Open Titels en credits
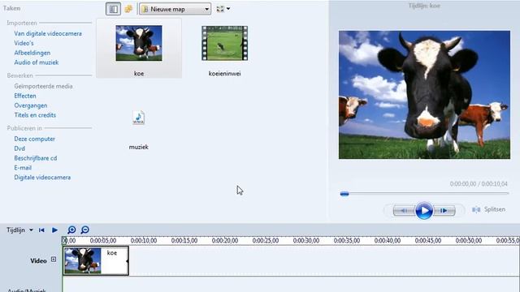 click(x=35, y=115)
